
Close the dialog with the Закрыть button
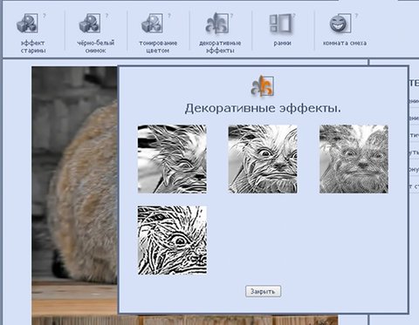point(263,291)
